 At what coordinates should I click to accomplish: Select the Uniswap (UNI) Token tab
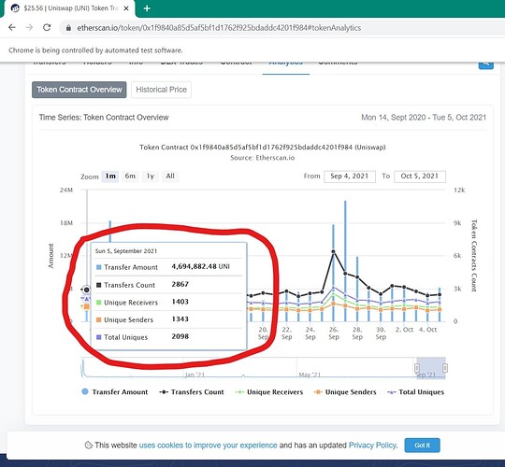pyautogui.click(x=69, y=8)
